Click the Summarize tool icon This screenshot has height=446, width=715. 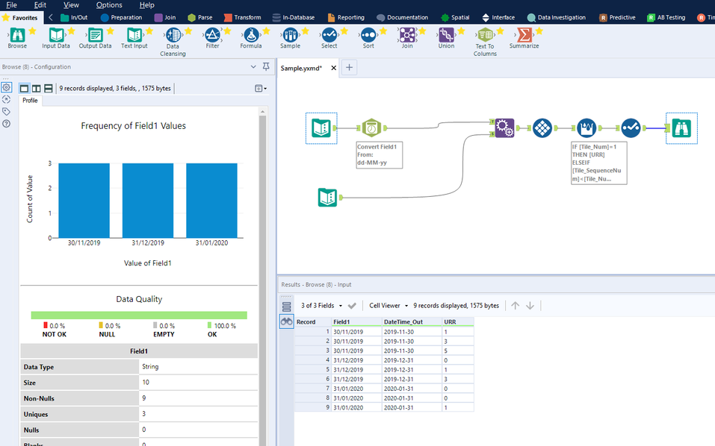[524, 35]
